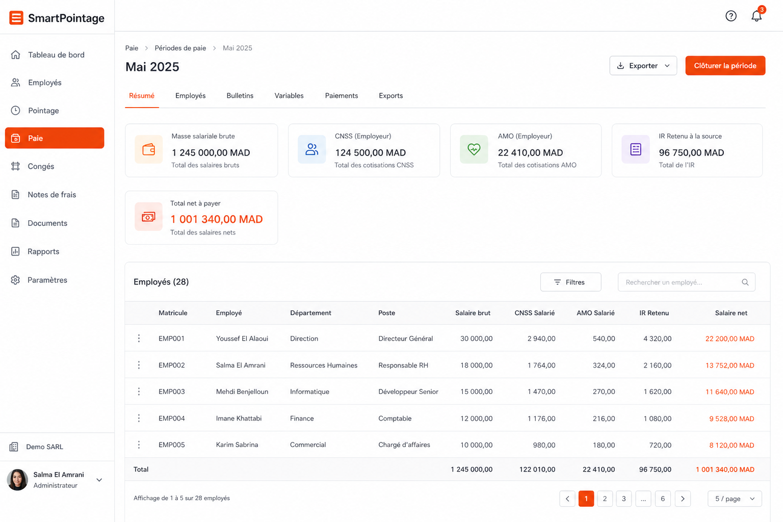Open row actions for EMP001

click(139, 338)
